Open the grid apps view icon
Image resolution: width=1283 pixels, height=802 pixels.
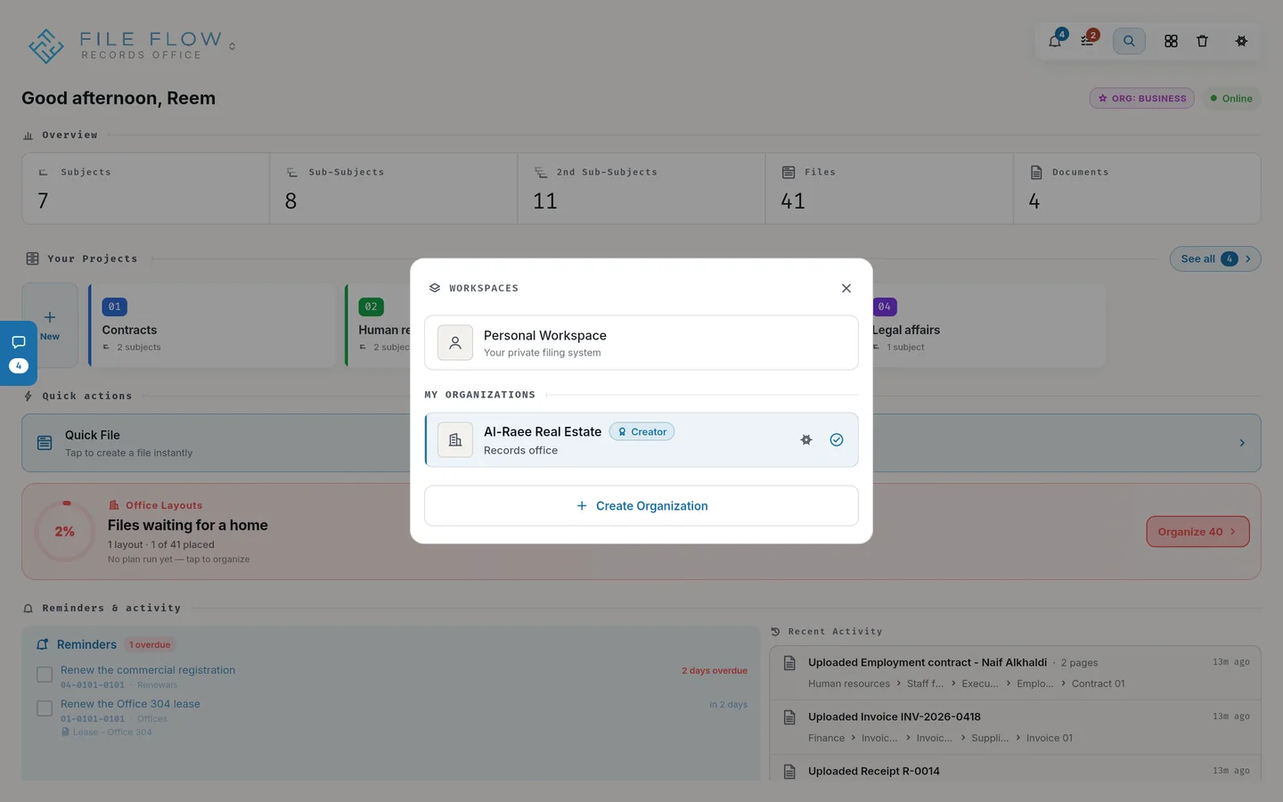tap(1171, 41)
